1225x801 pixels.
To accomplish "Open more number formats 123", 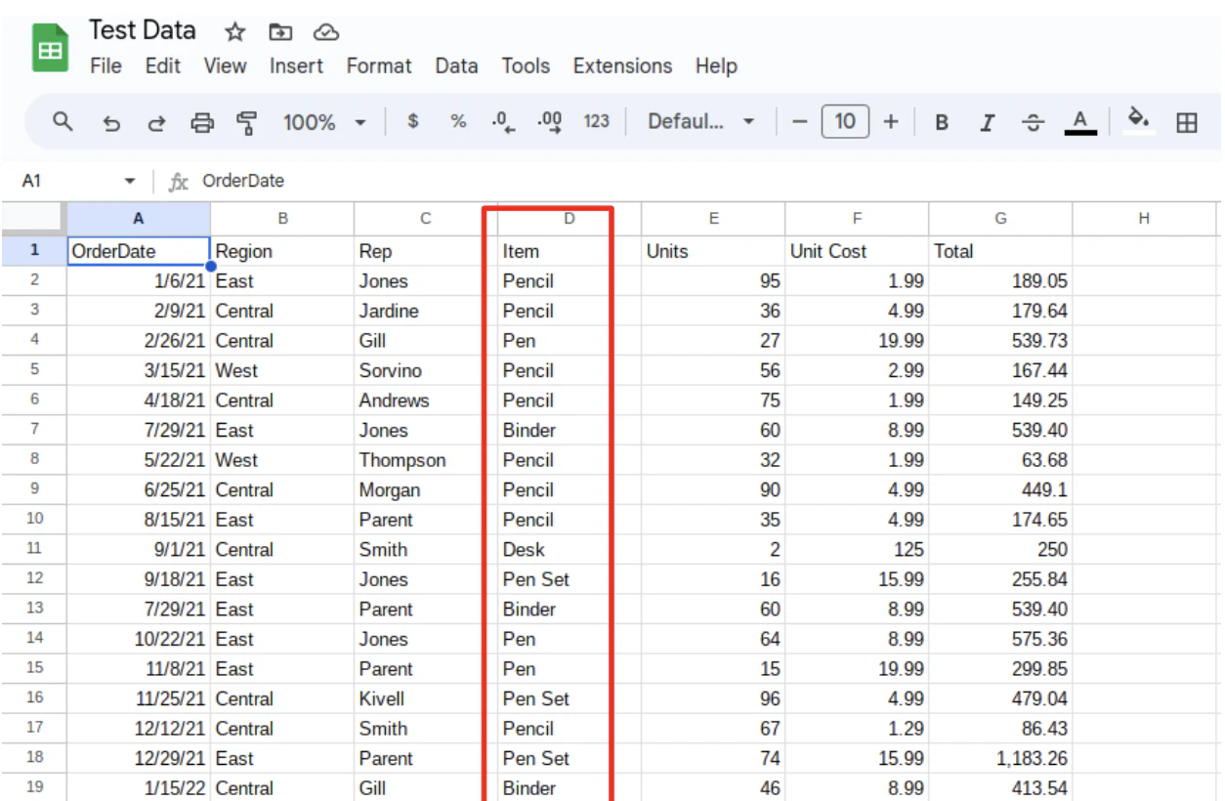I will (596, 122).
